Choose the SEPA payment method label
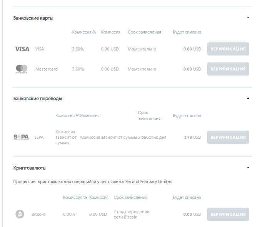The width and height of the screenshot is (277, 227). (39, 137)
